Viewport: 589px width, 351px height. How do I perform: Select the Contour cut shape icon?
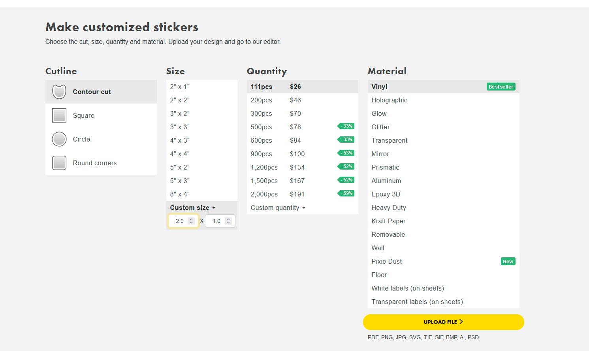pyautogui.click(x=59, y=92)
